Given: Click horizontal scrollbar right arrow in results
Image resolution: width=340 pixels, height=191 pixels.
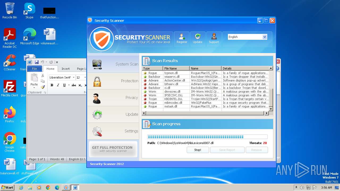Looking at the screenshot, I should click(x=267, y=113).
